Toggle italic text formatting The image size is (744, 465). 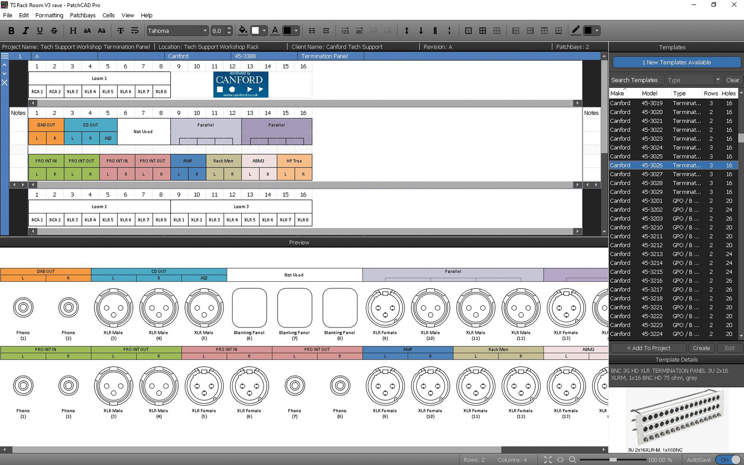[25, 30]
